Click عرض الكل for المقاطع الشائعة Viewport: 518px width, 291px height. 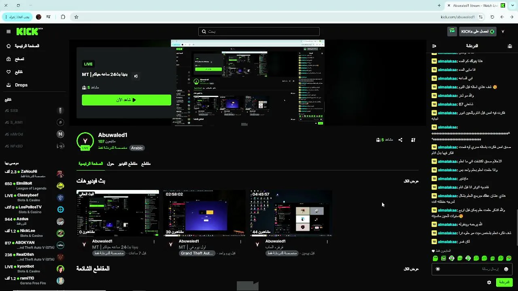pyautogui.click(x=411, y=269)
